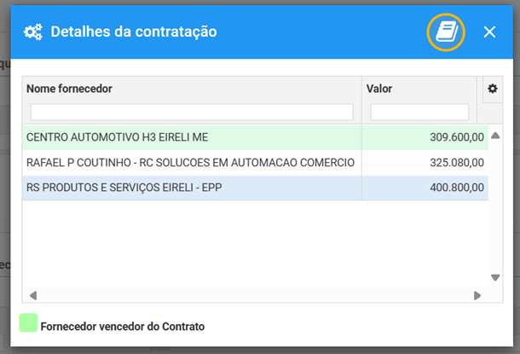Click the scroll right arrow below table

[477, 295]
